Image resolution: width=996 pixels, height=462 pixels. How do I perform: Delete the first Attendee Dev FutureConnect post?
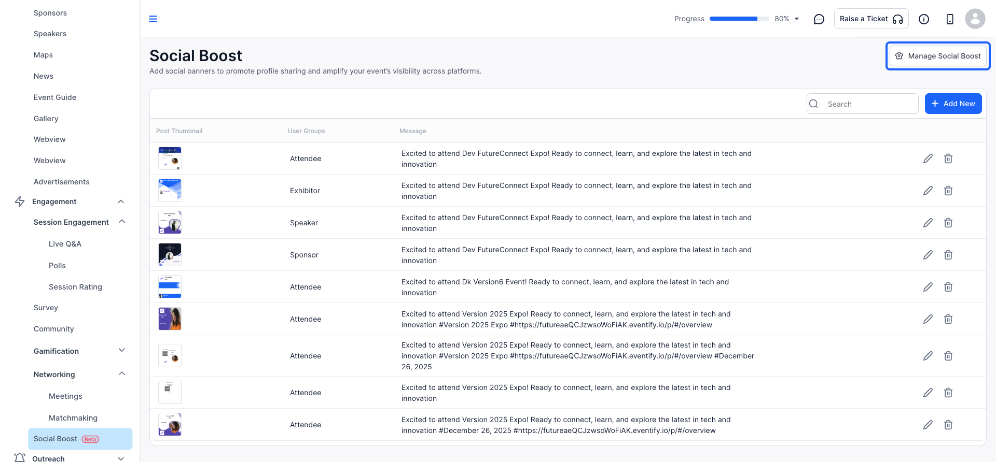point(948,158)
